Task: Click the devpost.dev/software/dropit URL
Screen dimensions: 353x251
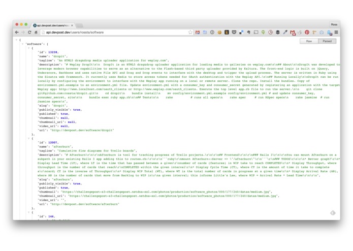Action: click(x=82, y=130)
